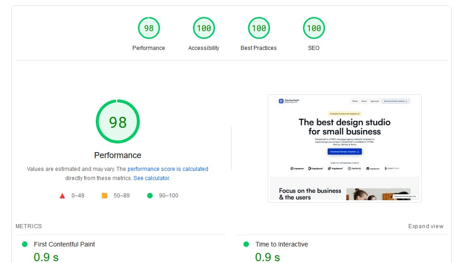Click the Time to Interactive metric label
This screenshot has height=263, width=463.
tap(282, 244)
